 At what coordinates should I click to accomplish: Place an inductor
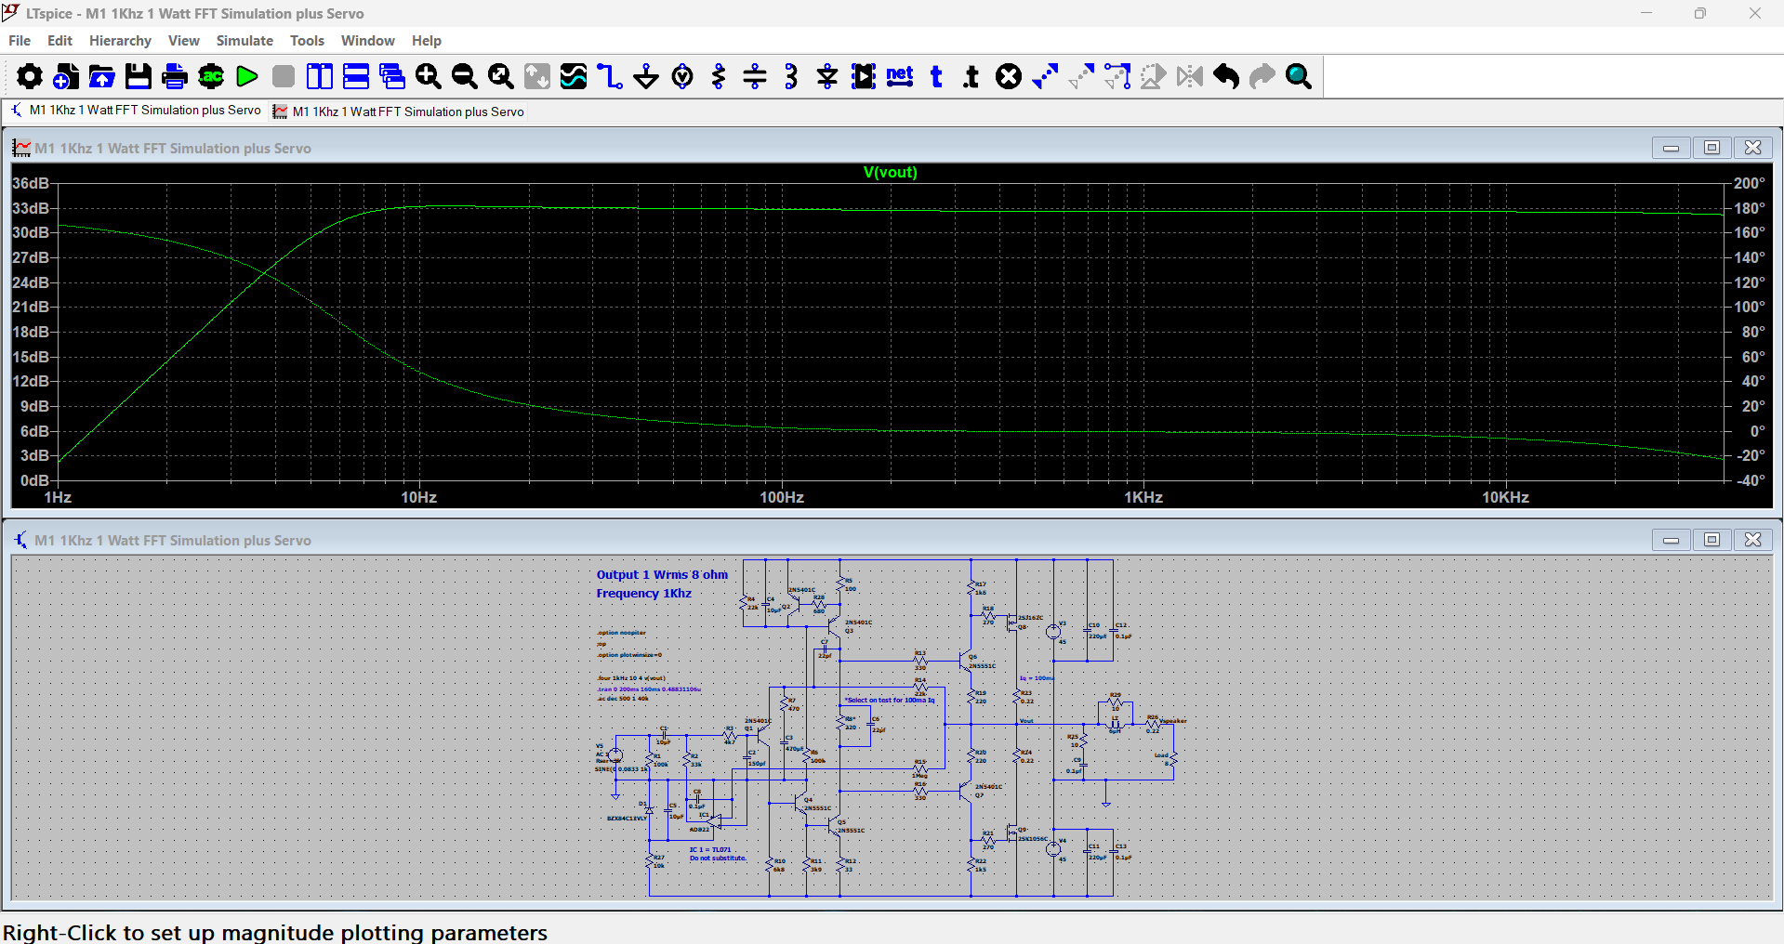click(x=791, y=76)
